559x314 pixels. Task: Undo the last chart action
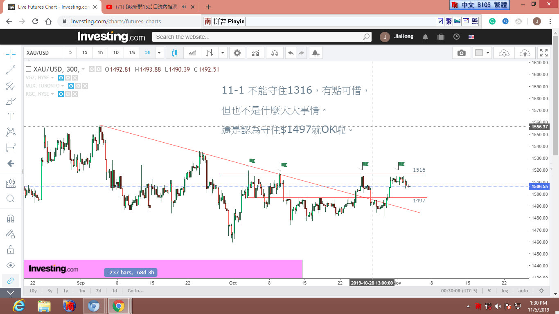[291, 53]
